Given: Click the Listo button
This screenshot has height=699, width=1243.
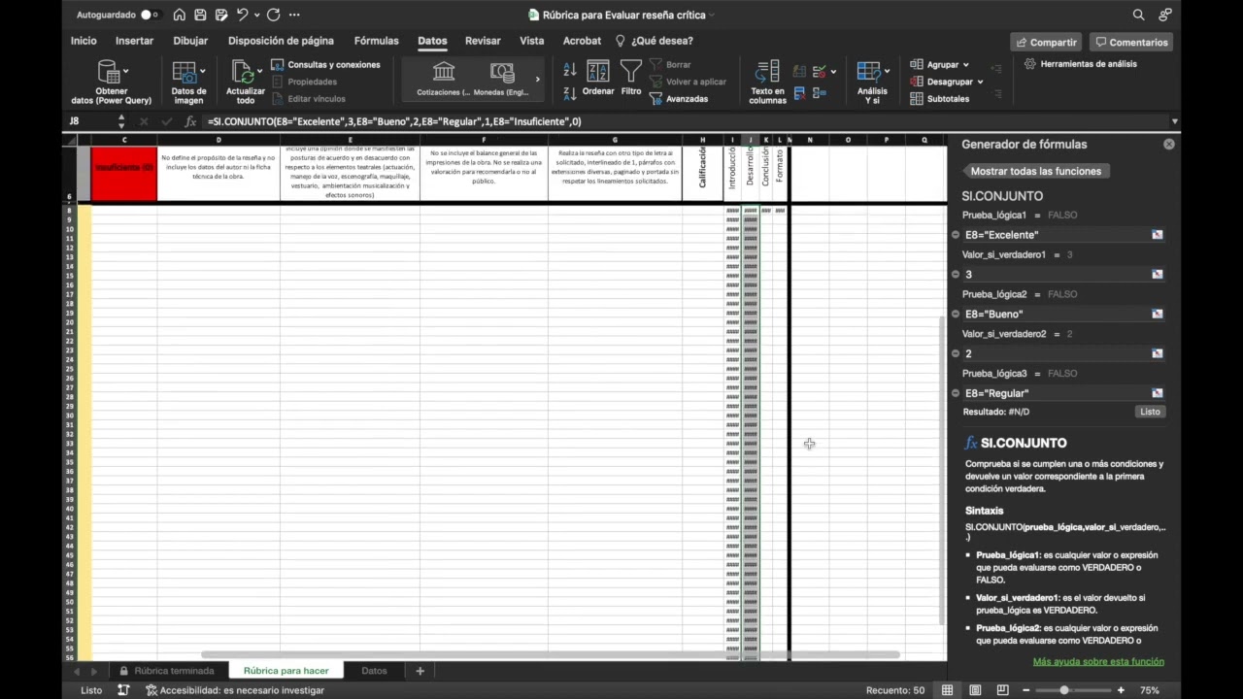Looking at the screenshot, I should 1150,412.
